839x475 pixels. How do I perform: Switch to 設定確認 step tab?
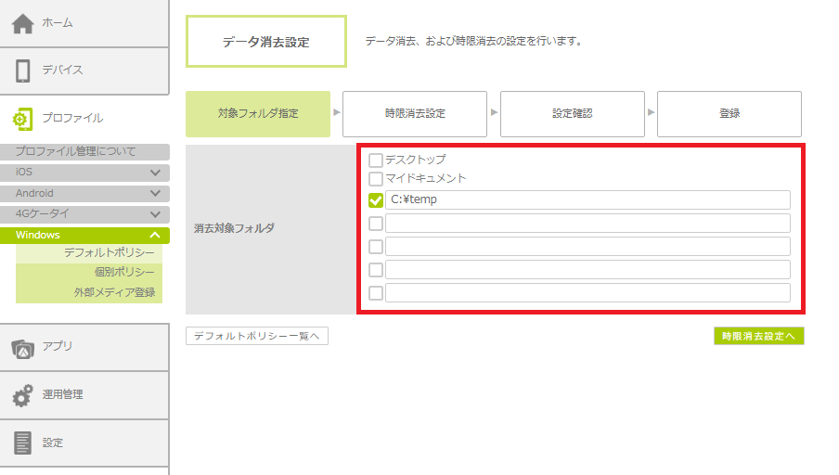pos(572,113)
